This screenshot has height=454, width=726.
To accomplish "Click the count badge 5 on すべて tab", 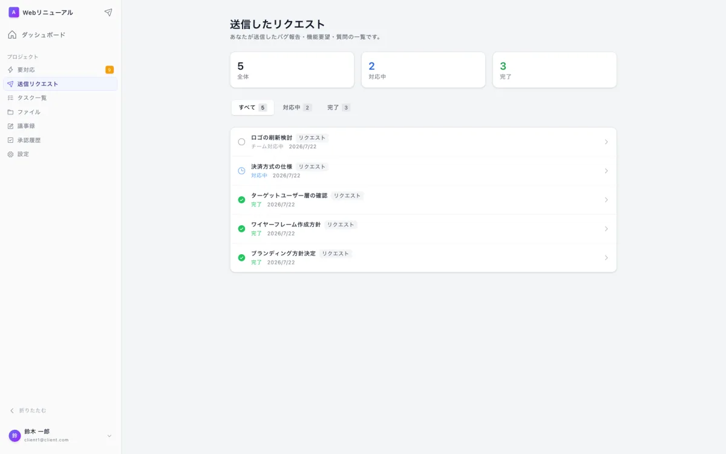I will [x=263, y=107].
